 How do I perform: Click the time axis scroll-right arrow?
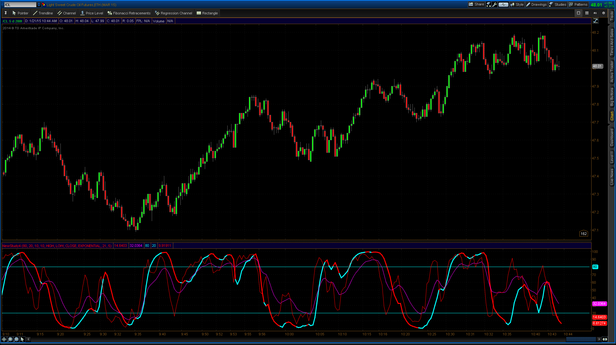click(599, 339)
